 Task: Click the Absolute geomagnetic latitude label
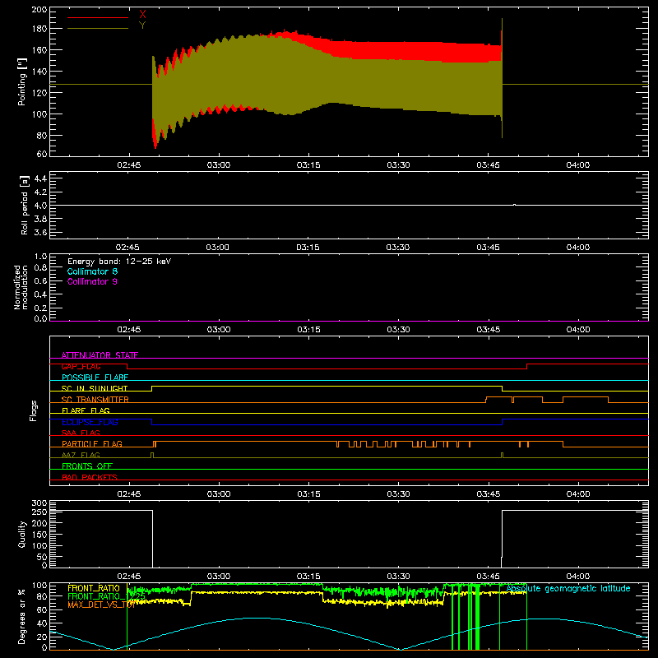point(568,589)
